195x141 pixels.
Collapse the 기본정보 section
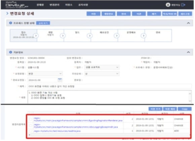pyautogui.click(x=188, y=52)
